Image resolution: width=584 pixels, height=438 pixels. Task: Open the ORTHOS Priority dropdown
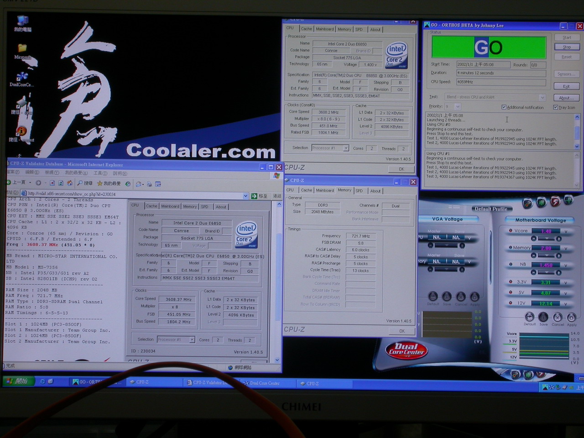pyautogui.click(x=458, y=106)
